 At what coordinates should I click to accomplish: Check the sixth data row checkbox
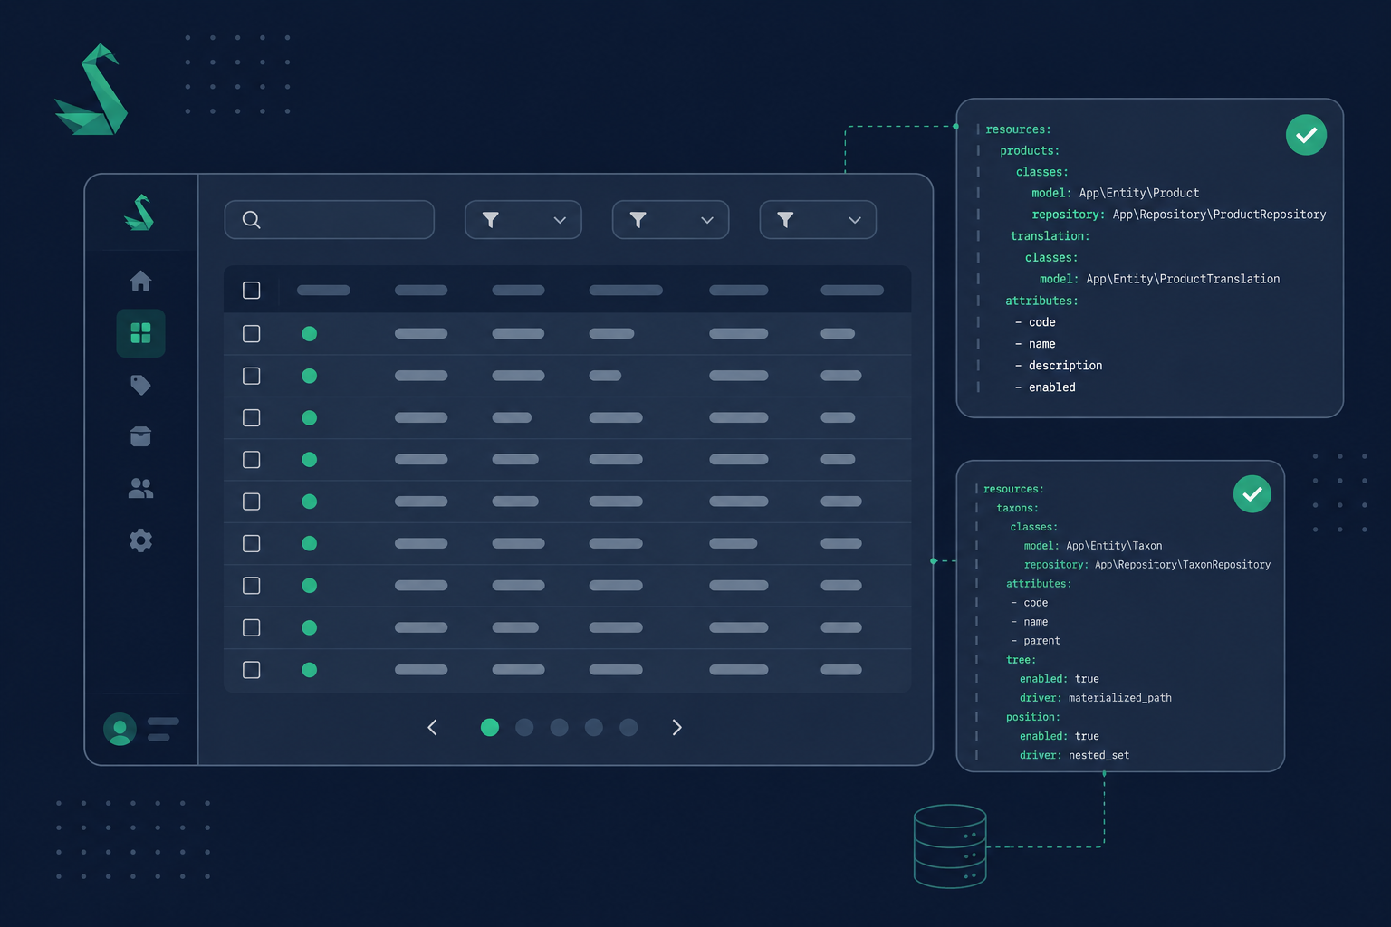pyautogui.click(x=252, y=543)
